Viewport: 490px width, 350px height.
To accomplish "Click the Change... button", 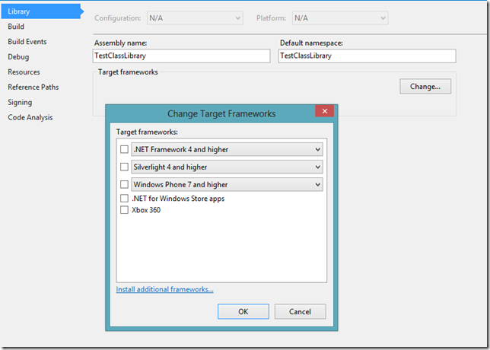I will click(425, 86).
